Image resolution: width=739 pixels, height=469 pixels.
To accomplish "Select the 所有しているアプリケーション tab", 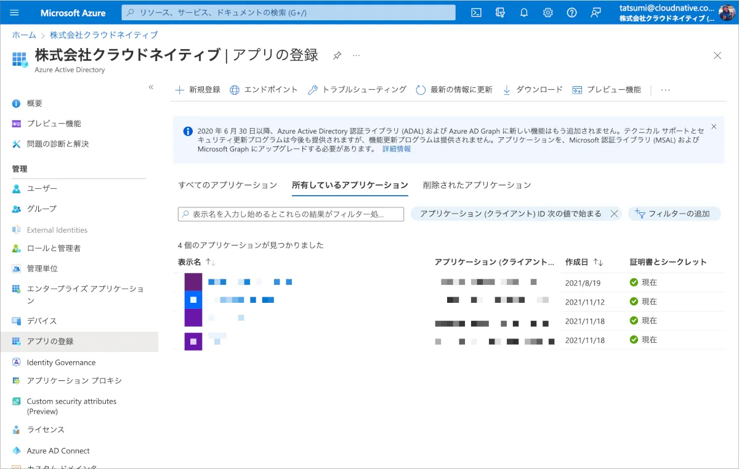I will point(350,185).
